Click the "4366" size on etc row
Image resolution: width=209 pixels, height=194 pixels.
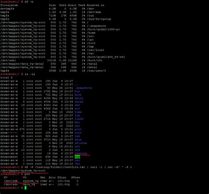click(47, 109)
